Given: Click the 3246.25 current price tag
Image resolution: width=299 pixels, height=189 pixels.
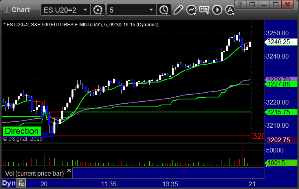Looking at the screenshot, I should pyautogui.click(x=281, y=42).
